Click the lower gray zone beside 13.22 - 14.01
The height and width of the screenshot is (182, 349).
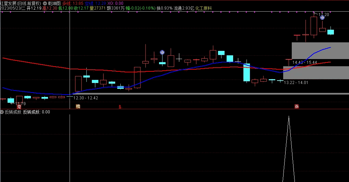point(316,73)
